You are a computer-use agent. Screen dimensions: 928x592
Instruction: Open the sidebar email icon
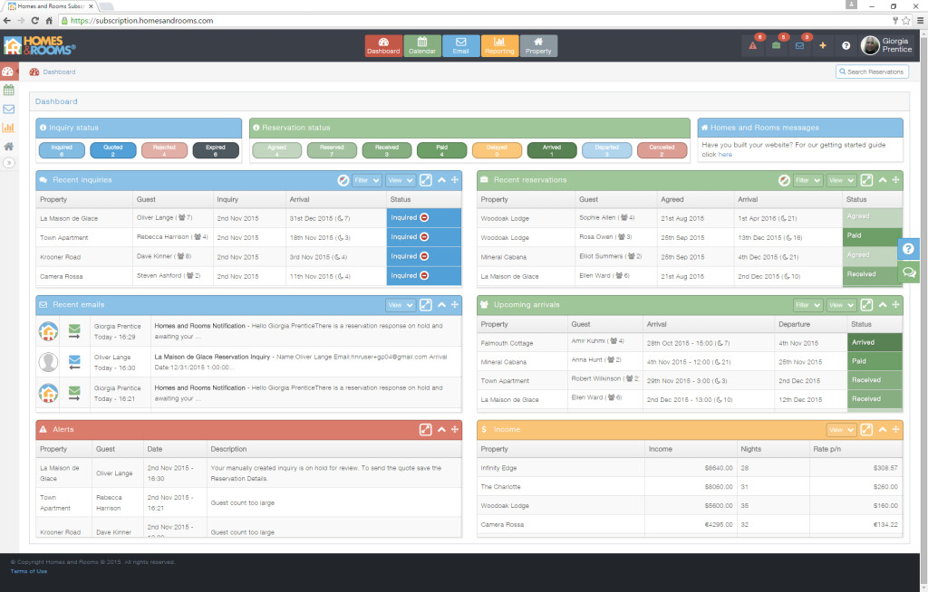(x=9, y=109)
